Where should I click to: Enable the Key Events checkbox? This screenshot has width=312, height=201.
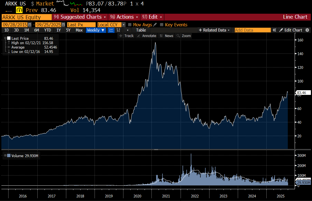click(162, 25)
